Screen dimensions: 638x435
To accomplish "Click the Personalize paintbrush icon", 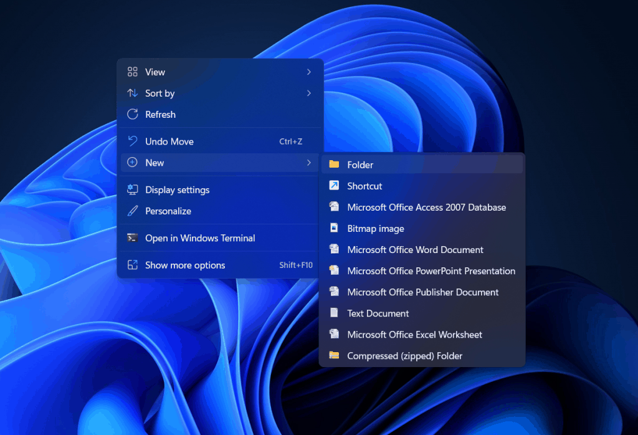I will click(x=132, y=211).
